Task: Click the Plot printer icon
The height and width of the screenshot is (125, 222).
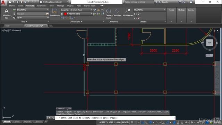Action: [x=25, y=2]
